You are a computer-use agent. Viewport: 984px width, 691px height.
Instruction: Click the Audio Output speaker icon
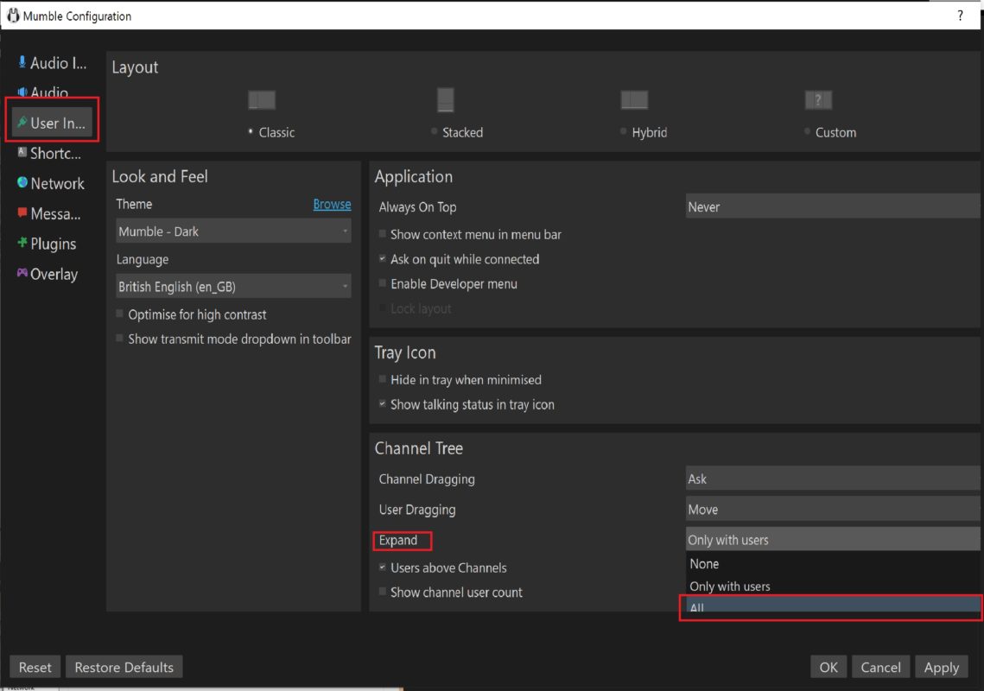pyautogui.click(x=22, y=92)
